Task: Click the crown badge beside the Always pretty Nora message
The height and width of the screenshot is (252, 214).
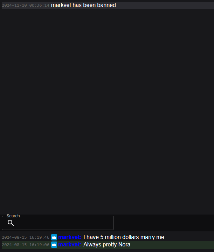Action: click(54, 245)
